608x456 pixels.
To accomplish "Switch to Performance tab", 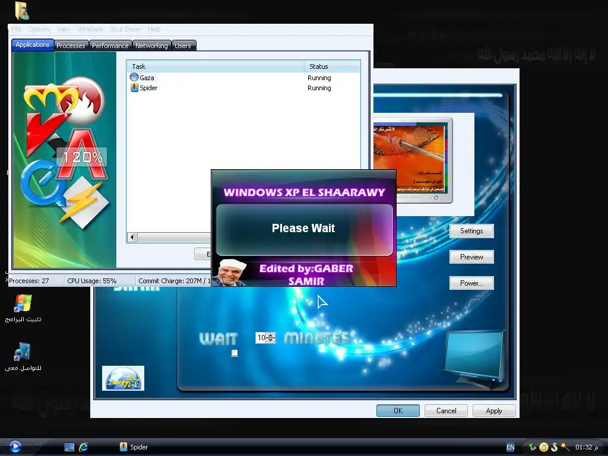I will [110, 46].
